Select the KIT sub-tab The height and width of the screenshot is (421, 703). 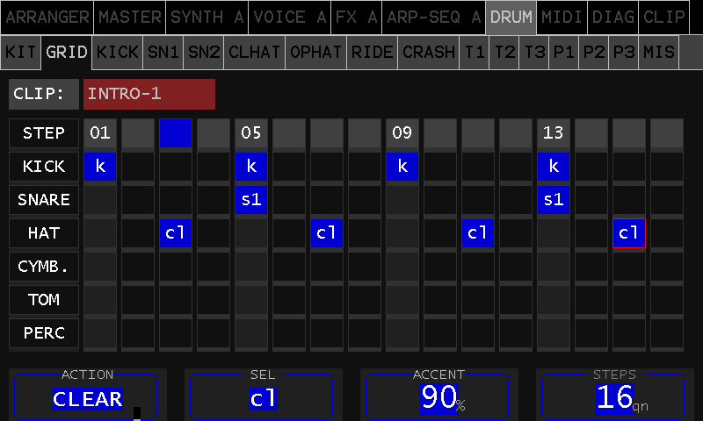coord(20,53)
